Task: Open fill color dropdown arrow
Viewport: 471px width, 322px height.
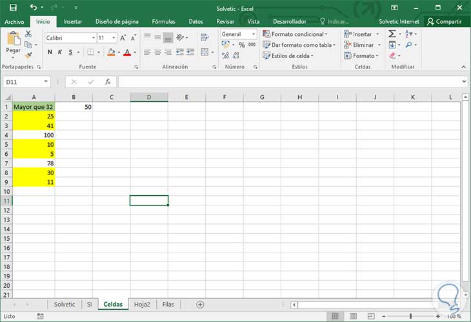Action: tap(119, 52)
